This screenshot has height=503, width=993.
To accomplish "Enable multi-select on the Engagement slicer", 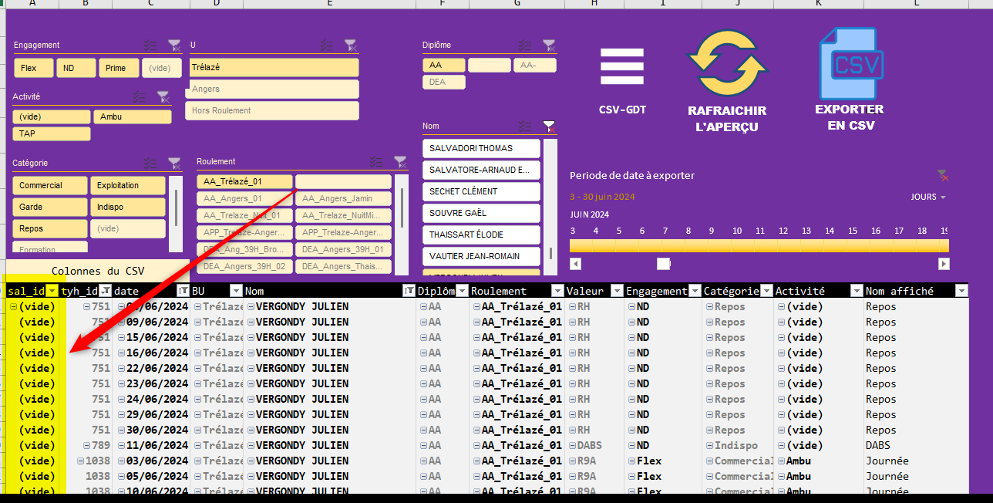I will (150, 46).
